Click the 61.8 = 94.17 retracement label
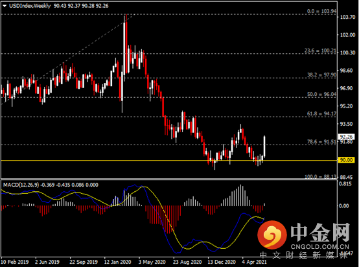359x267 pixels. (x=321, y=114)
